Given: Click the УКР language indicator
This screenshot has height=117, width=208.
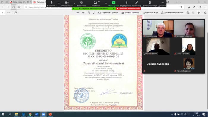Looking at the screenshot, I should [189, 114].
